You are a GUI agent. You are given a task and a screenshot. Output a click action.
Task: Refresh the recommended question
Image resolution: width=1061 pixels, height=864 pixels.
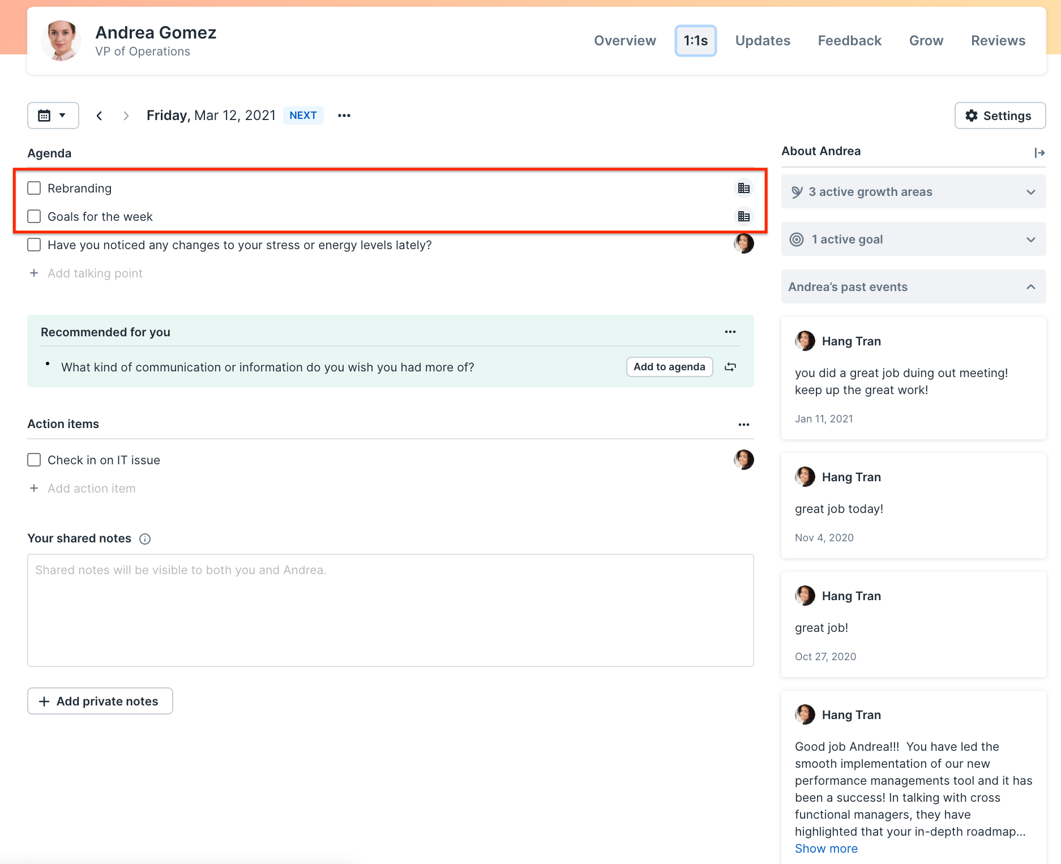pos(730,367)
